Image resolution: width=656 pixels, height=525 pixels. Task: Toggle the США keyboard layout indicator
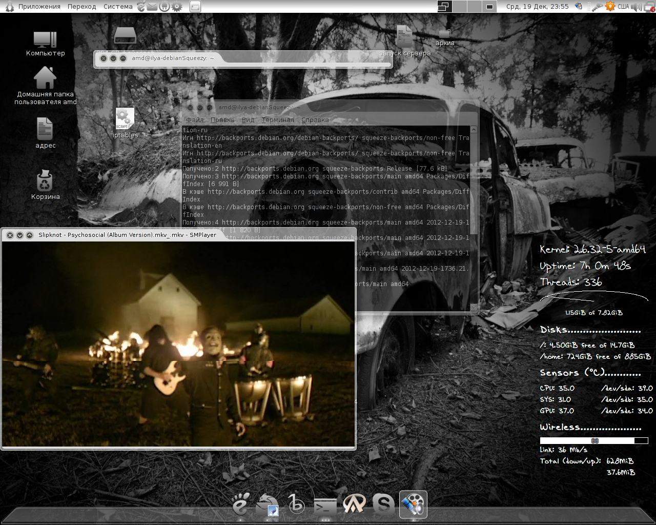tap(623, 7)
